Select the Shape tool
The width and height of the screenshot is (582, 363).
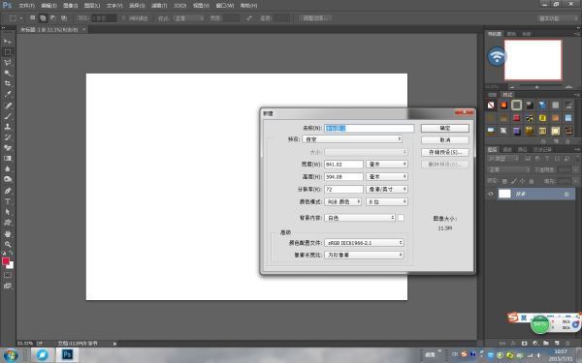pyautogui.click(x=8, y=223)
